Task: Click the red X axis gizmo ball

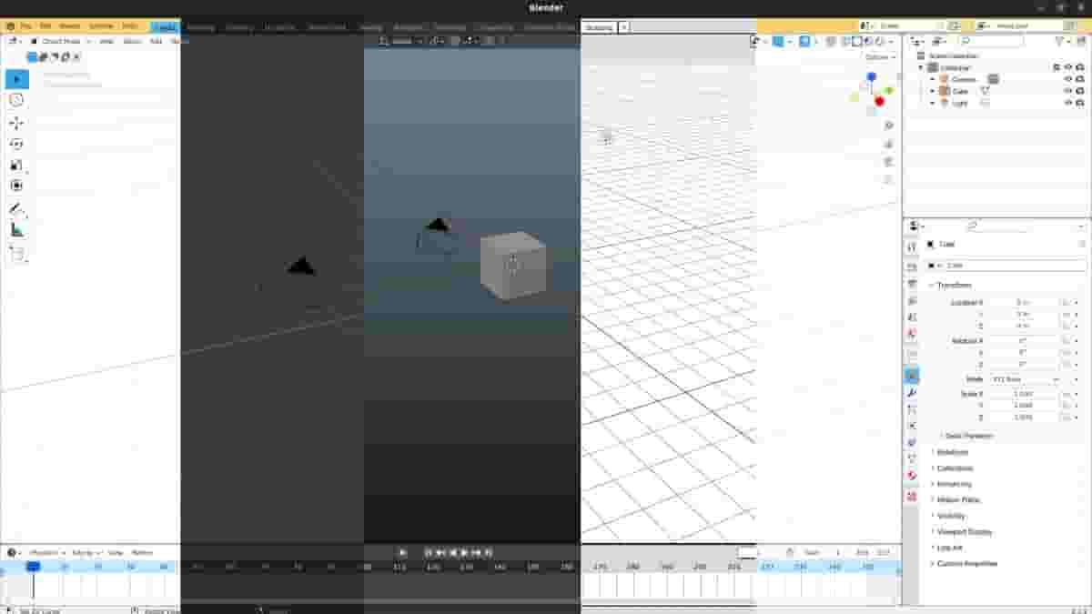Action: (879, 101)
